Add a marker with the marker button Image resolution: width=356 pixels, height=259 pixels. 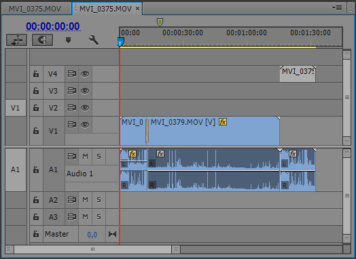(x=68, y=40)
